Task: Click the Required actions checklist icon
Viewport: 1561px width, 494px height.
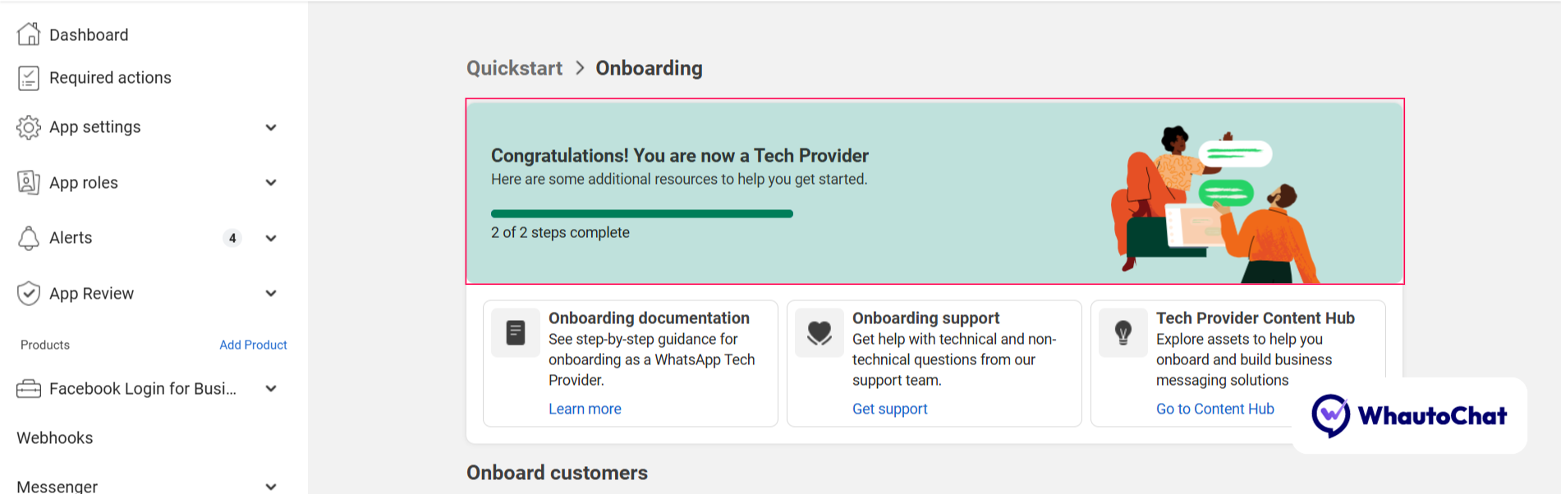Action: point(29,78)
